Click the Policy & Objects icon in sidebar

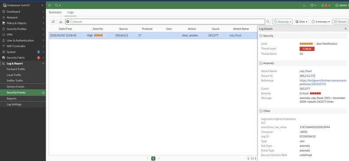[3, 23]
